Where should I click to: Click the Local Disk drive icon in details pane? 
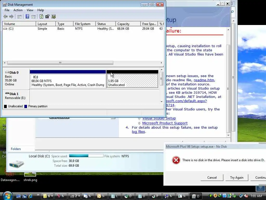(x=16, y=164)
